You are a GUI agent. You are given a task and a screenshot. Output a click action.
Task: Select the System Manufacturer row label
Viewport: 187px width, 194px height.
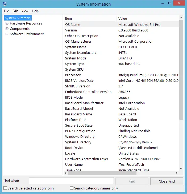point(81,52)
